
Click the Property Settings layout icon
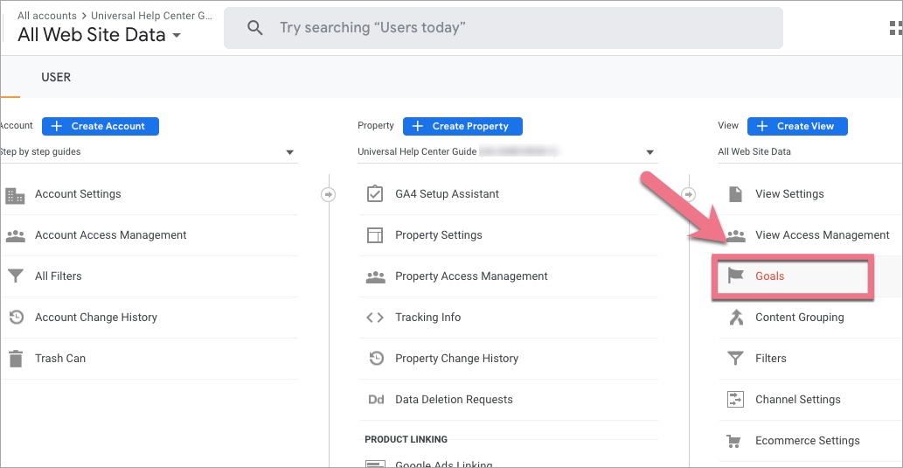[375, 235]
